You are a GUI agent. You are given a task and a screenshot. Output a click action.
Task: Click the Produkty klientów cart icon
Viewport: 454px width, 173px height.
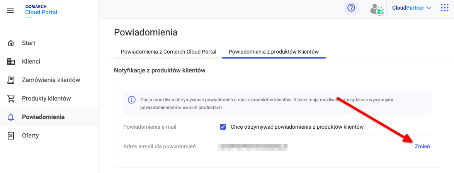click(11, 99)
